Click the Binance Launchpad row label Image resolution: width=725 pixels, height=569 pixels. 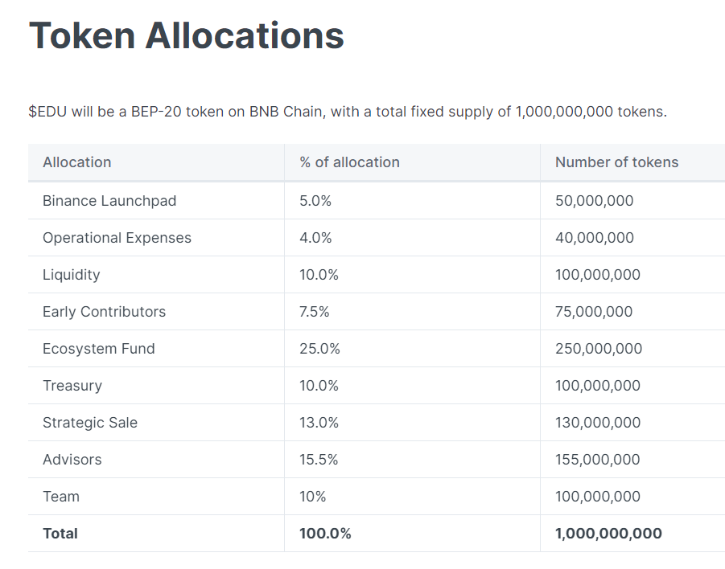point(109,201)
